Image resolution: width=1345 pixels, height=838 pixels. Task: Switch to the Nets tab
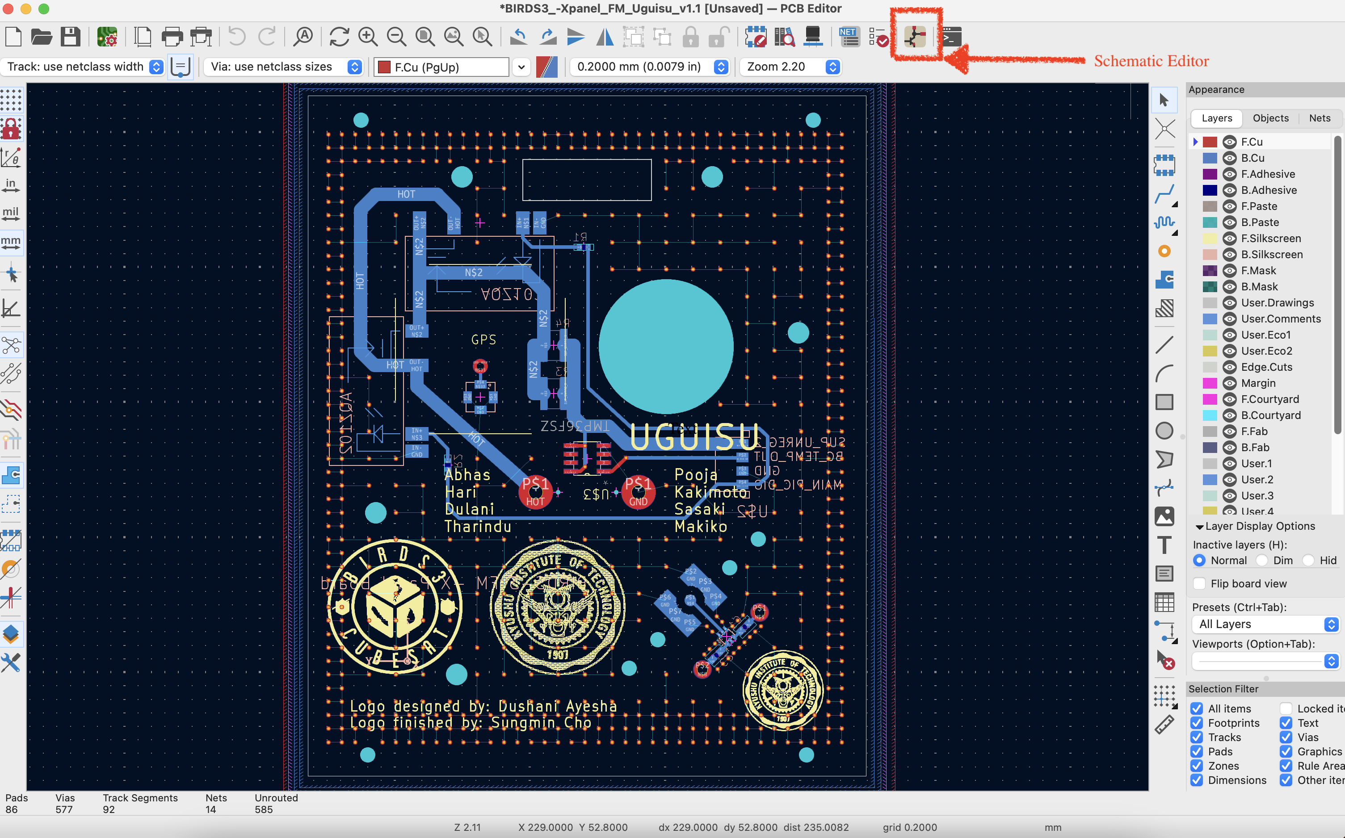point(1320,118)
